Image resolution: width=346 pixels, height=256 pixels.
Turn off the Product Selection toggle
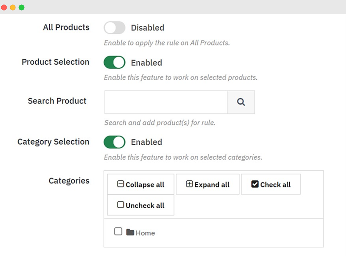pyautogui.click(x=115, y=62)
